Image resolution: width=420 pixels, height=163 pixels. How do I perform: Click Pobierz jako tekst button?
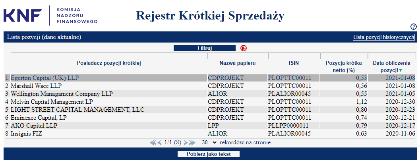(x=209, y=154)
